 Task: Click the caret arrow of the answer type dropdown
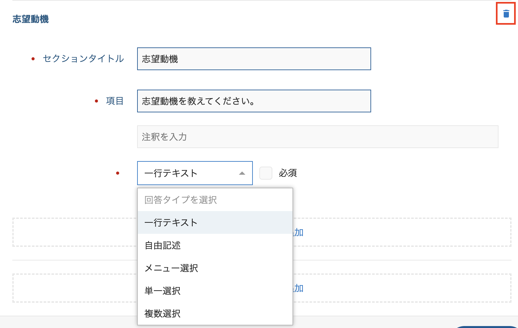click(x=242, y=173)
